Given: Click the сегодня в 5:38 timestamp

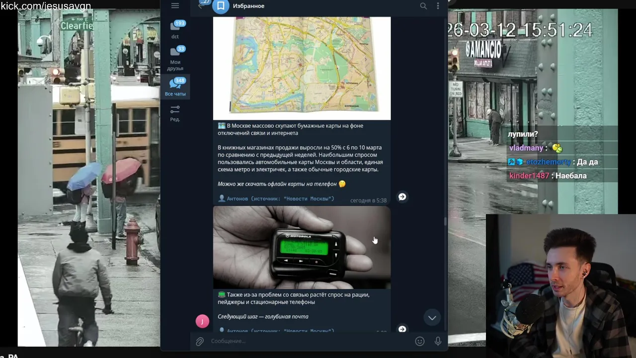Looking at the screenshot, I should click(368, 200).
